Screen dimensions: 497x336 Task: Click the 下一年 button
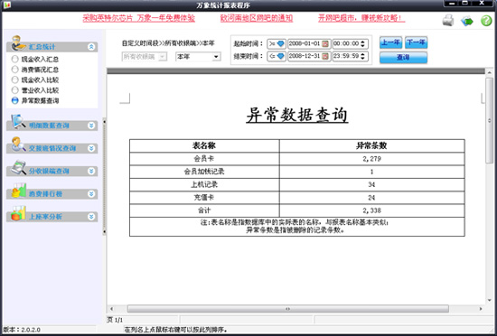pos(416,42)
